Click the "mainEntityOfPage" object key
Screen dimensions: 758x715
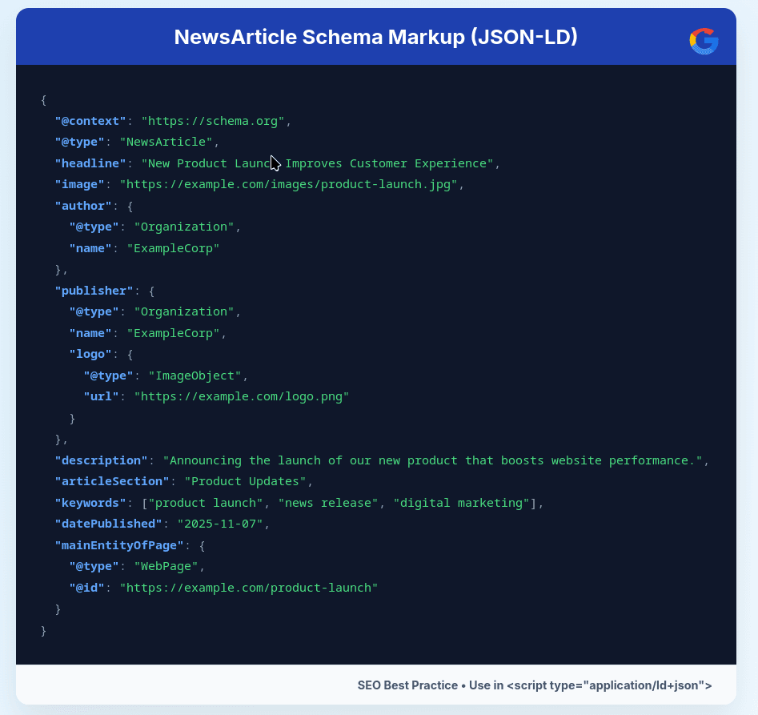coord(118,545)
